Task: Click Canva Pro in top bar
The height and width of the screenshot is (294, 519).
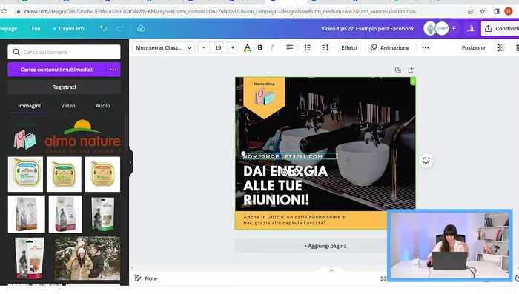Action: pos(68,28)
